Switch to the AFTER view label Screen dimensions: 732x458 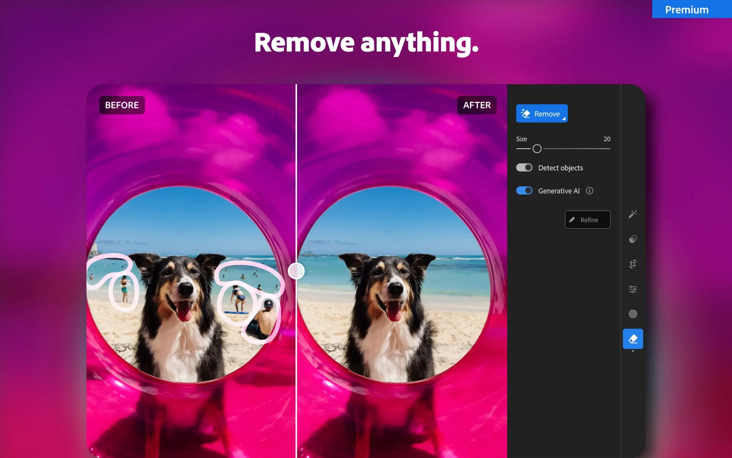click(477, 105)
